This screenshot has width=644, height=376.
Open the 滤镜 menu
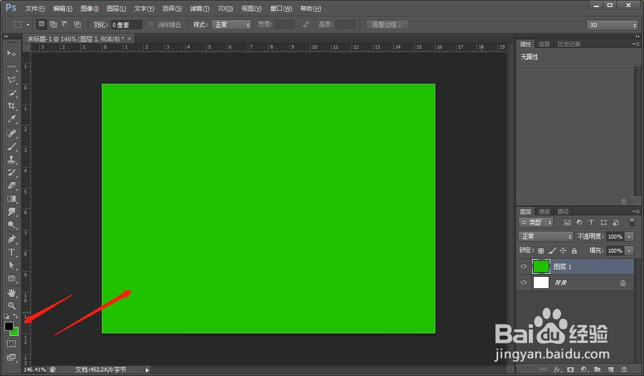click(200, 9)
